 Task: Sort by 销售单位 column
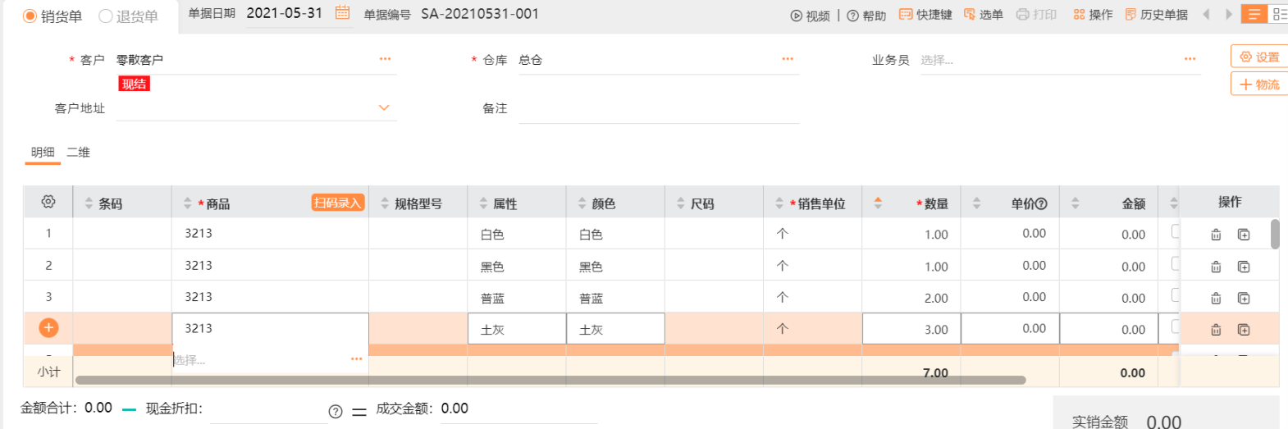point(779,203)
